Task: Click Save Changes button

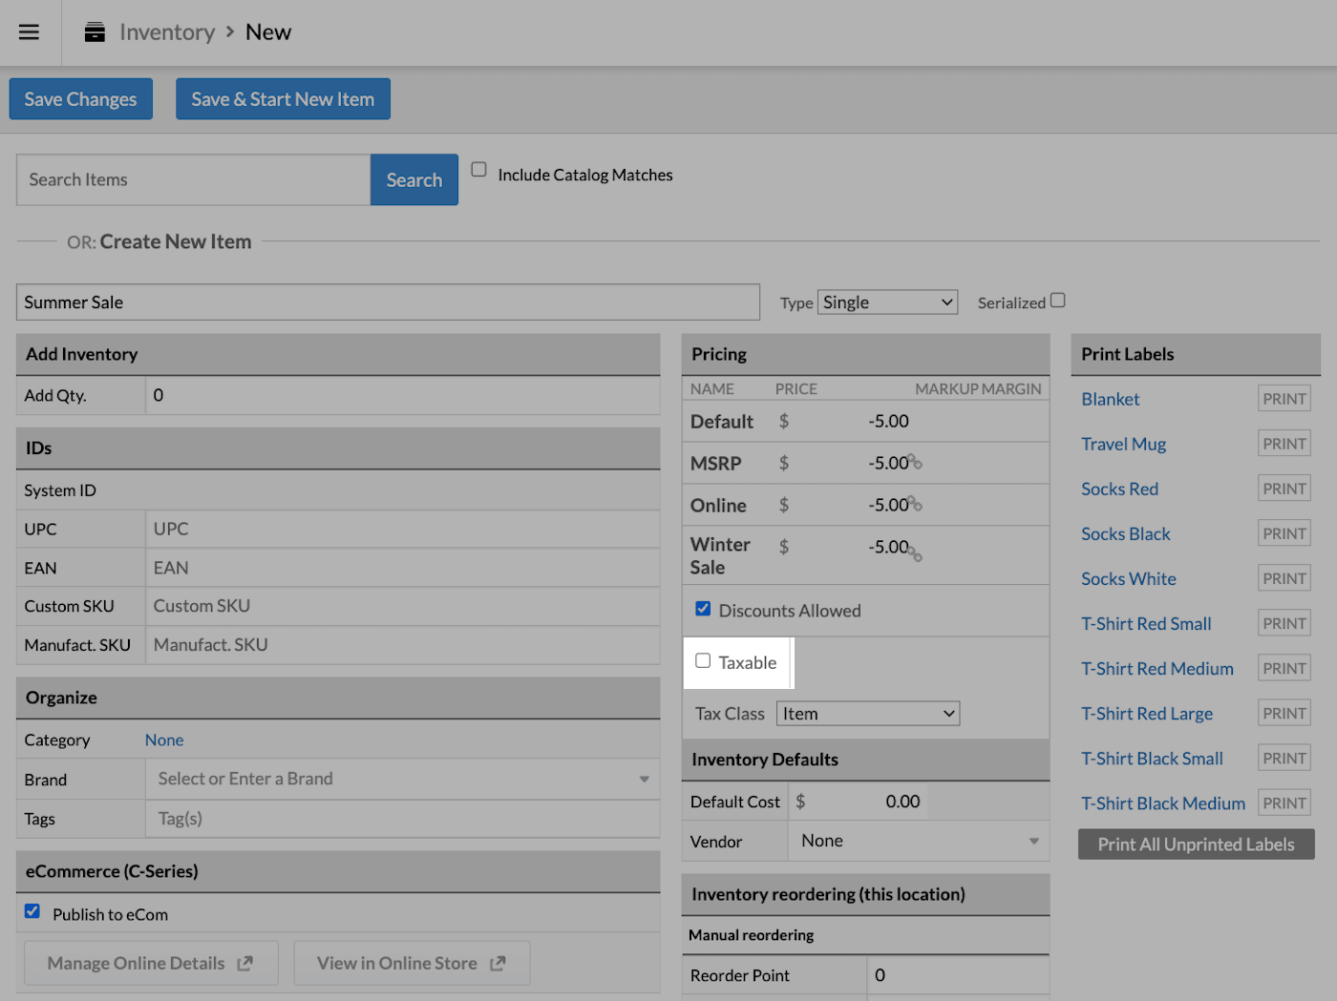Action: 81,99
